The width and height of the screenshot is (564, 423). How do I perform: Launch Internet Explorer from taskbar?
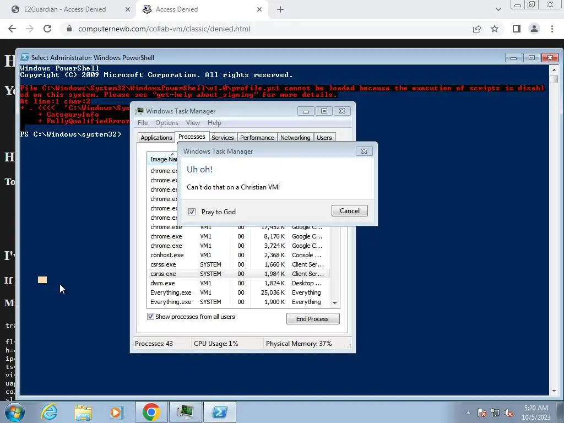(x=49, y=412)
